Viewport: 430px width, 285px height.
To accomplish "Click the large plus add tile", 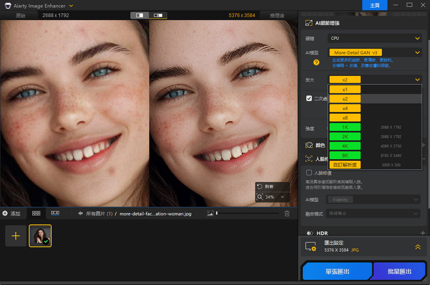I will (x=16, y=235).
